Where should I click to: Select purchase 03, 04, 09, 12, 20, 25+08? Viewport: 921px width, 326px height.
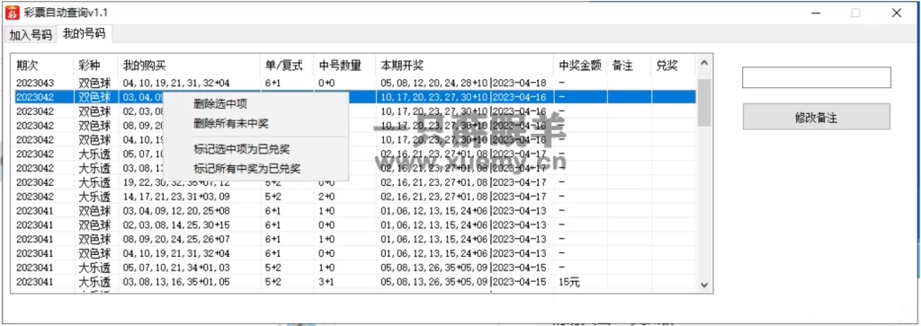[176, 210]
